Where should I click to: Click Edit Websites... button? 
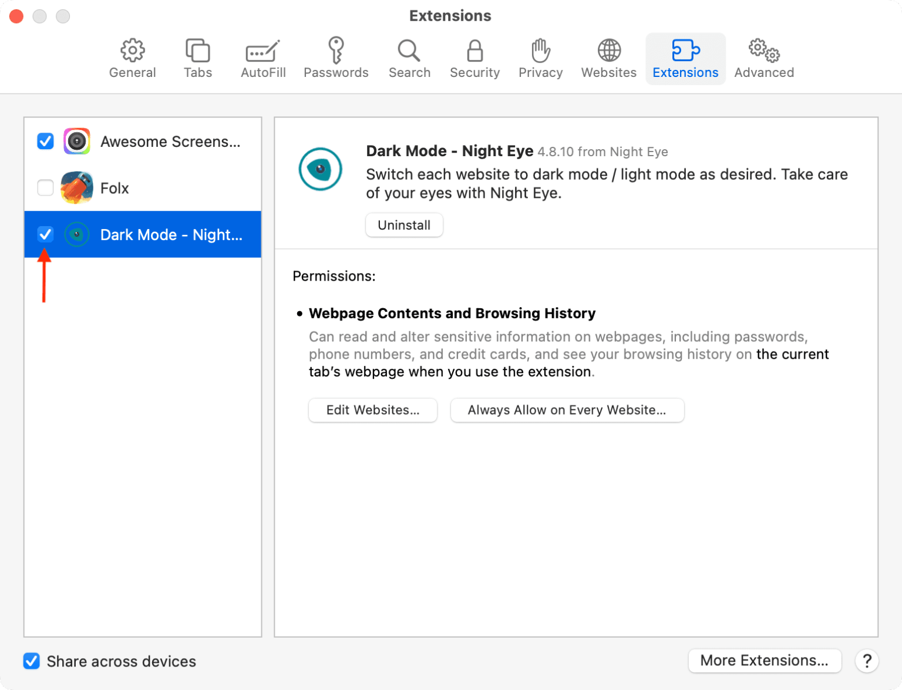[x=373, y=410]
